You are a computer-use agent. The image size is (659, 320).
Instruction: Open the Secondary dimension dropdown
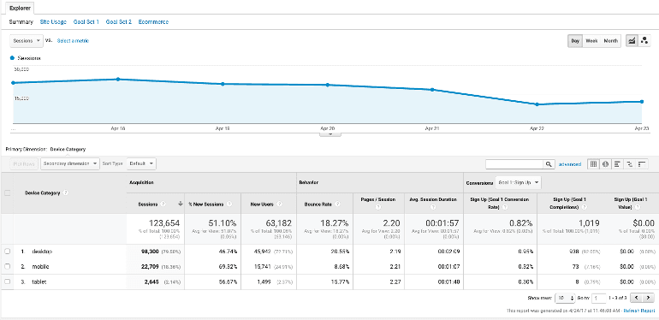coord(70,163)
